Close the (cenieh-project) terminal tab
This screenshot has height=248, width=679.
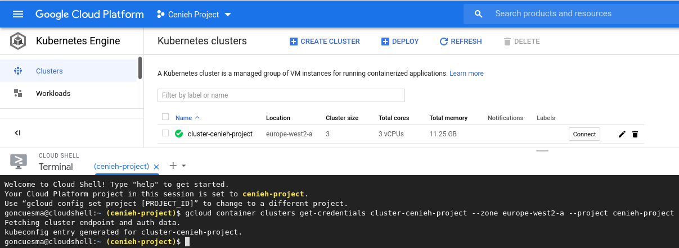point(156,167)
